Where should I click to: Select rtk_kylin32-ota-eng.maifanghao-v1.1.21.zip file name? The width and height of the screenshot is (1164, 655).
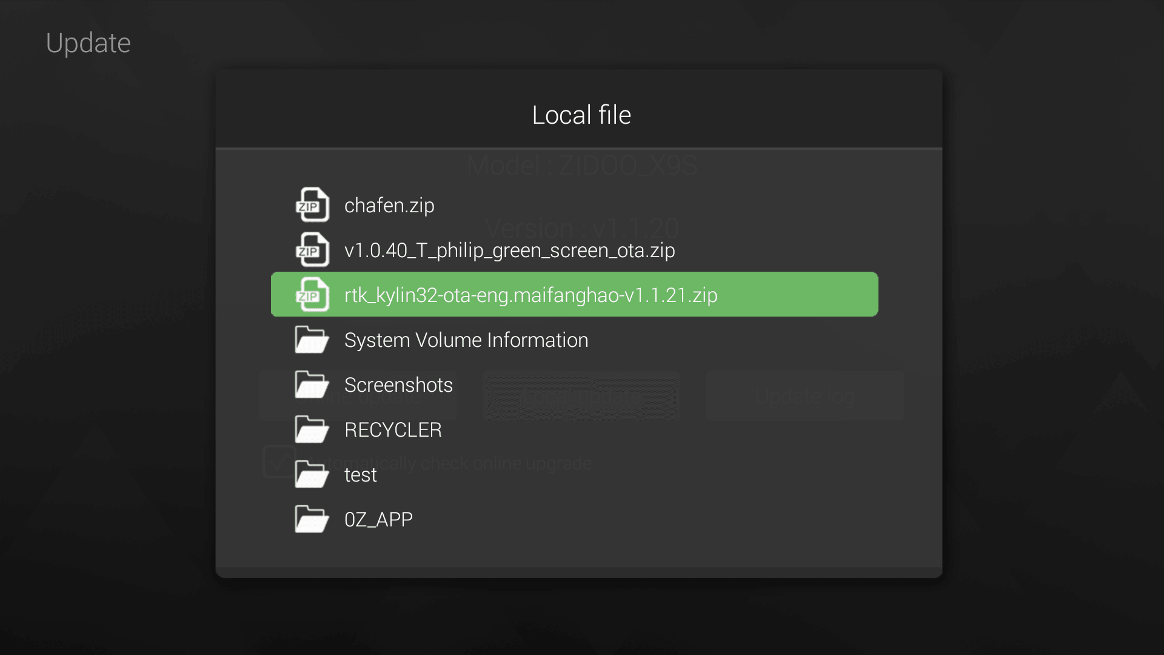click(530, 295)
